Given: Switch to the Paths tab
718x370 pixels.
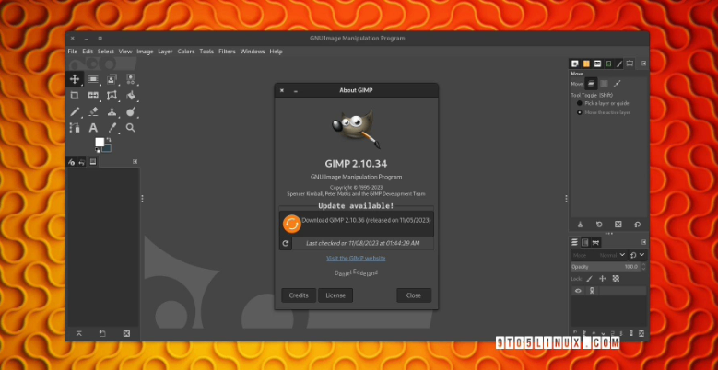Looking at the screenshot, I should click(595, 242).
